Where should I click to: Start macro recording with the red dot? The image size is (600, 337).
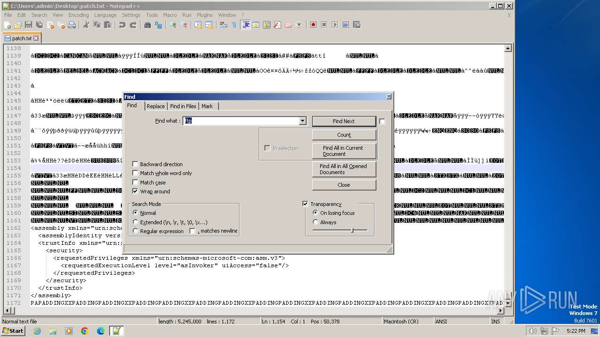coord(313,25)
